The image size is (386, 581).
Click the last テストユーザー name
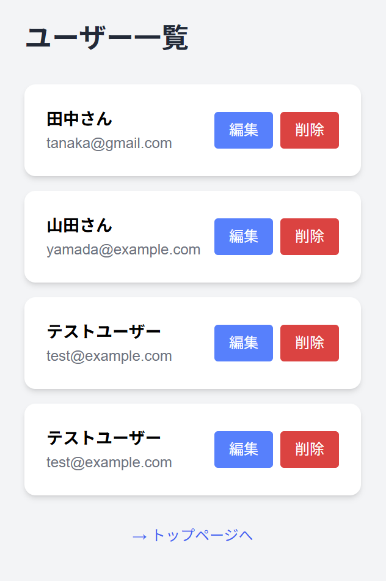point(104,439)
